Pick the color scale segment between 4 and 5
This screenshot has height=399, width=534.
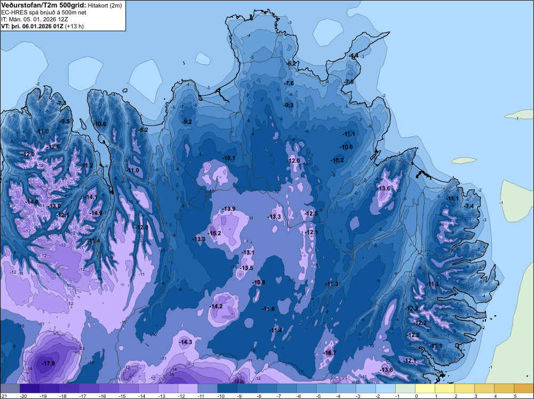coord(504,388)
